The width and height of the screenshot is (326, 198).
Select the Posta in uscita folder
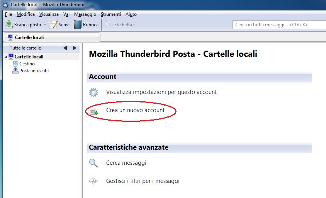pyautogui.click(x=34, y=71)
